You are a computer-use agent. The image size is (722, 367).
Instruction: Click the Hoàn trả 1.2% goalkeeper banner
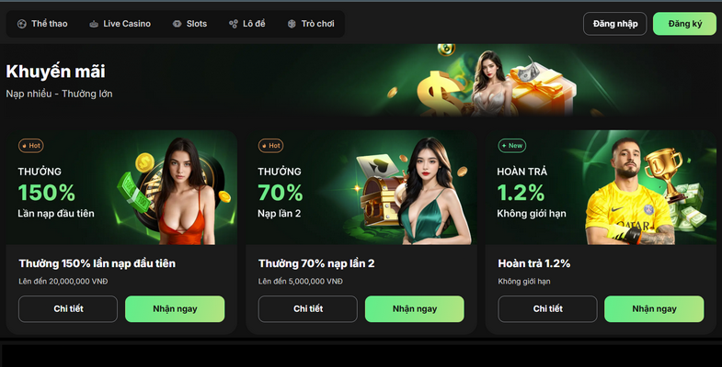(601, 187)
